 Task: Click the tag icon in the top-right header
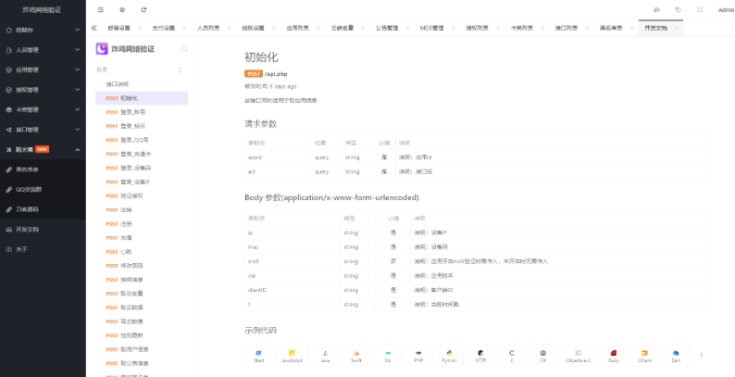679,10
